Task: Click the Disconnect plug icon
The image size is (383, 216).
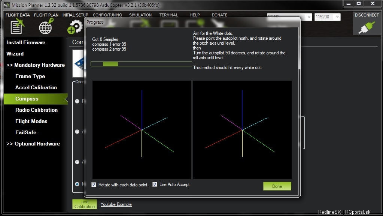Action: 367,27
